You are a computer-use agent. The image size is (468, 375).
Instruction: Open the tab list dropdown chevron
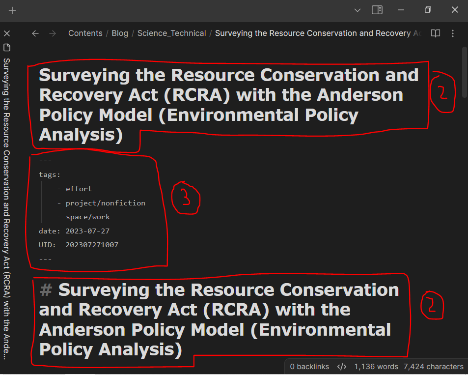coord(357,9)
